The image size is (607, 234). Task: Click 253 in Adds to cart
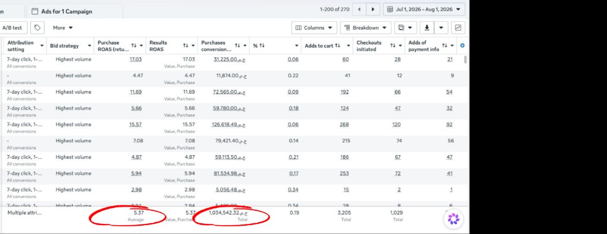(x=344, y=173)
